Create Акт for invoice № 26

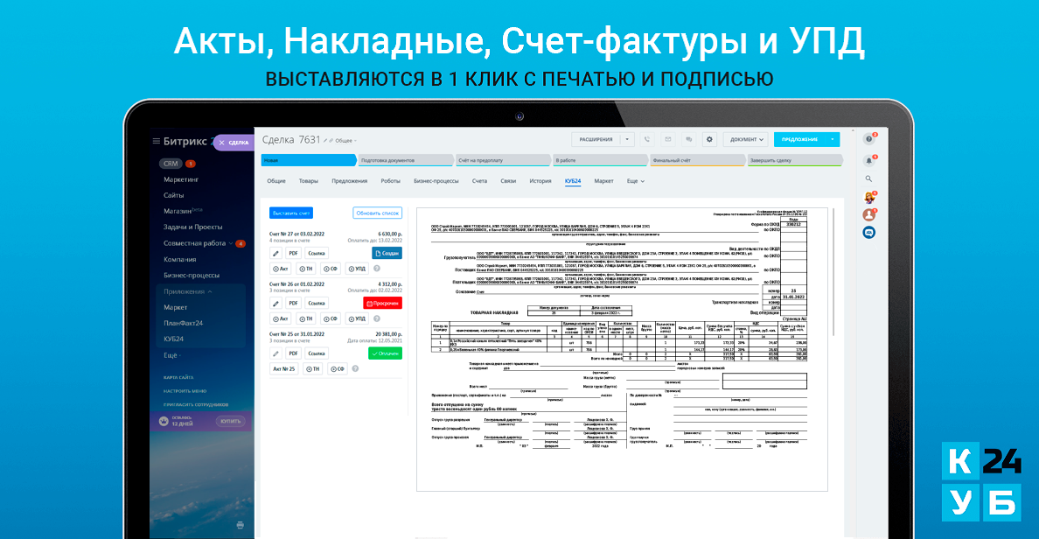(281, 318)
